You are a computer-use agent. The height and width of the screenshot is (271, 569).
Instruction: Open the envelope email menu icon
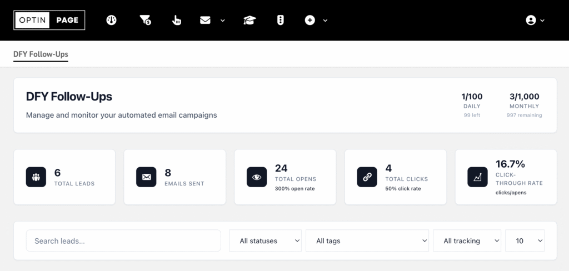206,20
